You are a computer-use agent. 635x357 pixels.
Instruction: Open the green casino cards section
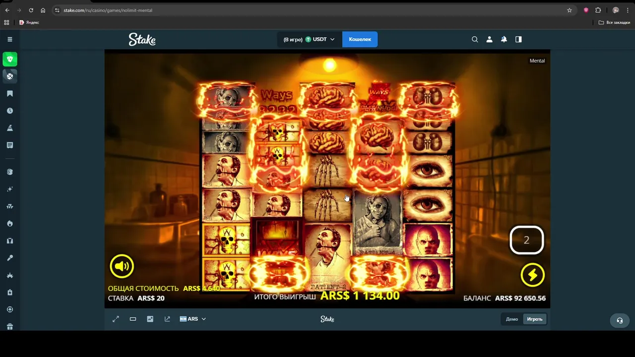pos(10,59)
